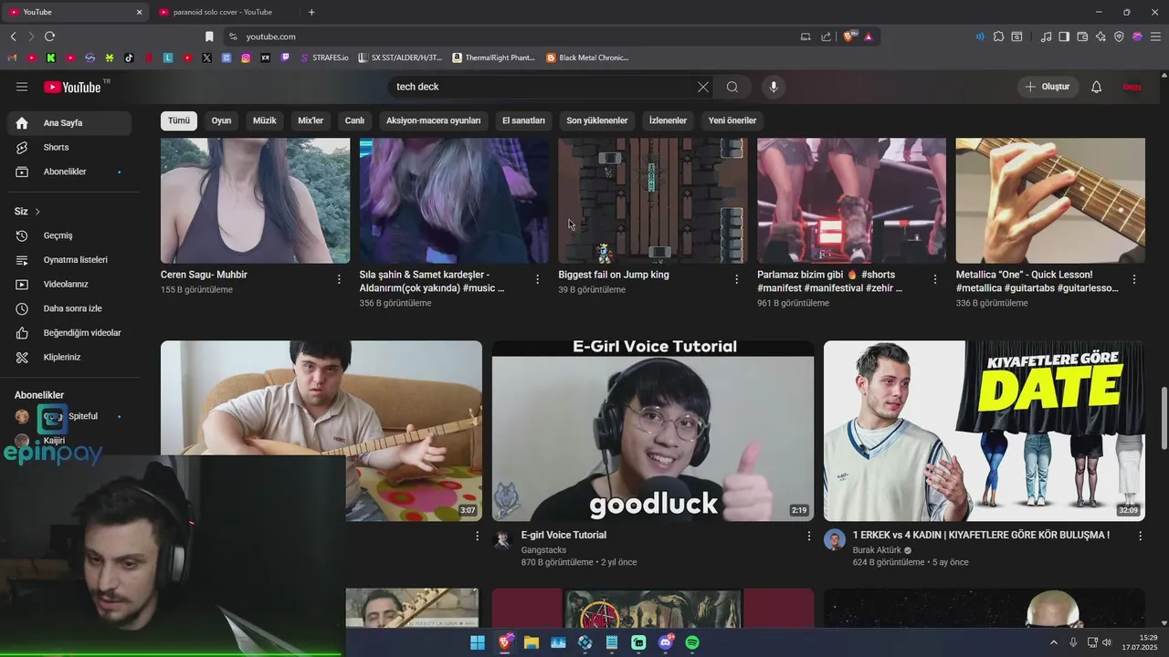Open the E-Girl Voice Tutorial thumbnail

coord(653,431)
